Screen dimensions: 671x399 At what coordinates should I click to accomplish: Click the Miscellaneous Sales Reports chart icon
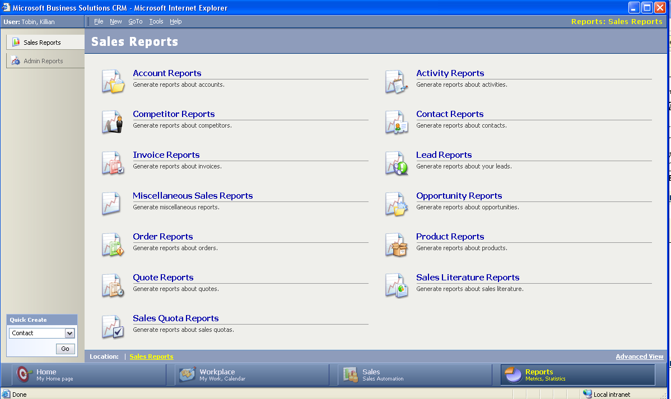point(111,204)
